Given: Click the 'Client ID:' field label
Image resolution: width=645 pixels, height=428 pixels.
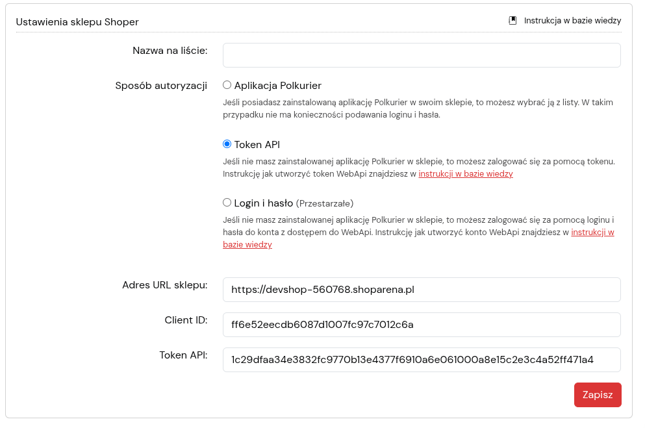Looking at the screenshot, I should pos(186,320).
